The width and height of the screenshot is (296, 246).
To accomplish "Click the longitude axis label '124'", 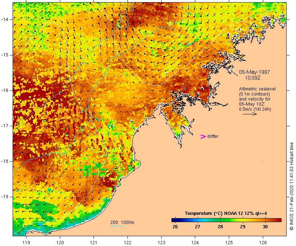I will pyautogui.click(x=195, y=243).
